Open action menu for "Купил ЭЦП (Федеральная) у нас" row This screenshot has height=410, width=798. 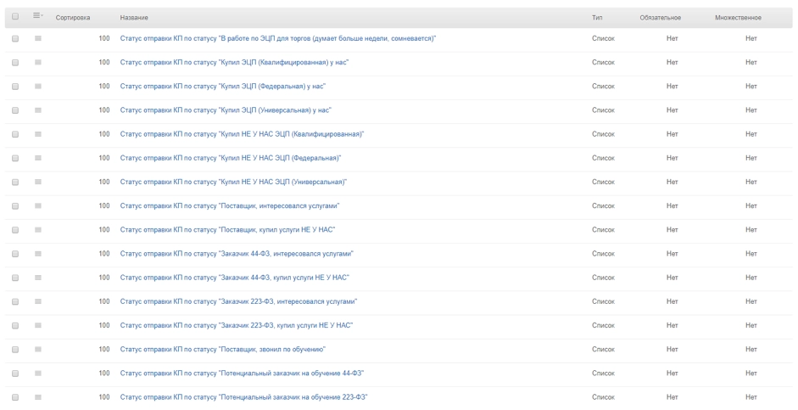[x=37, y=87]
